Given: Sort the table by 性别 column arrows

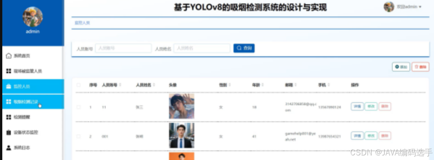Looking at the screenshot, I should pos(230,85).
